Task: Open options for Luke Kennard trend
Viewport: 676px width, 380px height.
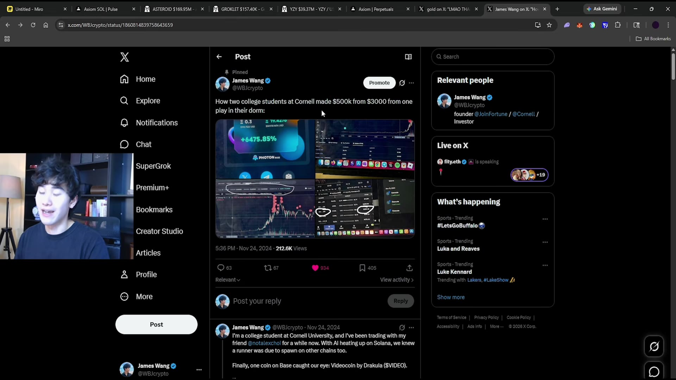Action: (545, 265)
